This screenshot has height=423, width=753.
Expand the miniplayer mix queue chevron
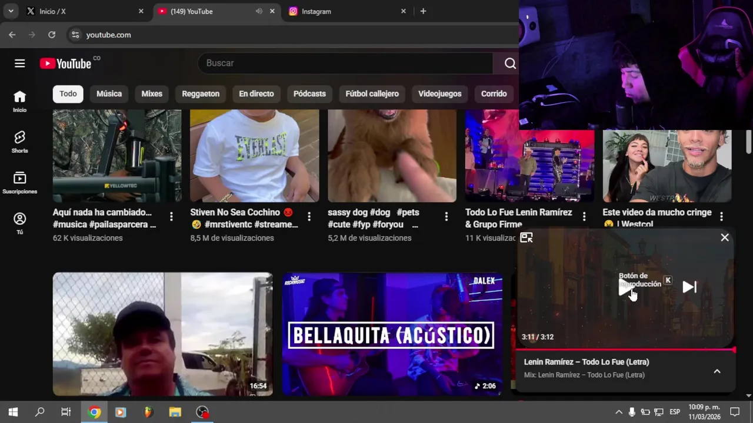[x=717, y=371]
